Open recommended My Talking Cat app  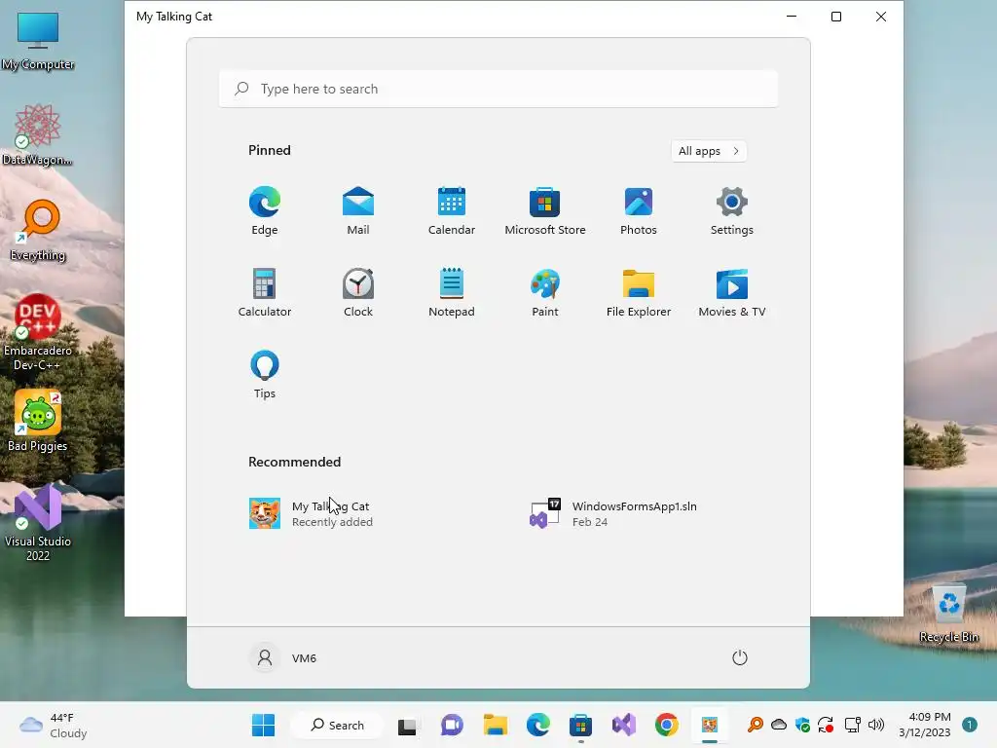click(x=311, y=513)
